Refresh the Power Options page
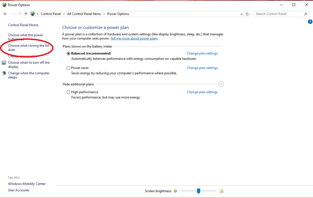The height and width of the screenshot is (198, 313). point(247,14)
